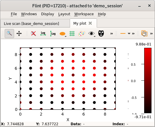Click the copy snapshot documents icon
Screen dimensions: 155x127
144,33
